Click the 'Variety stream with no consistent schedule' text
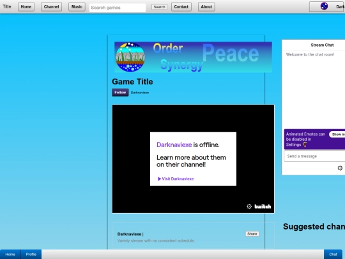 pos(156,240)
